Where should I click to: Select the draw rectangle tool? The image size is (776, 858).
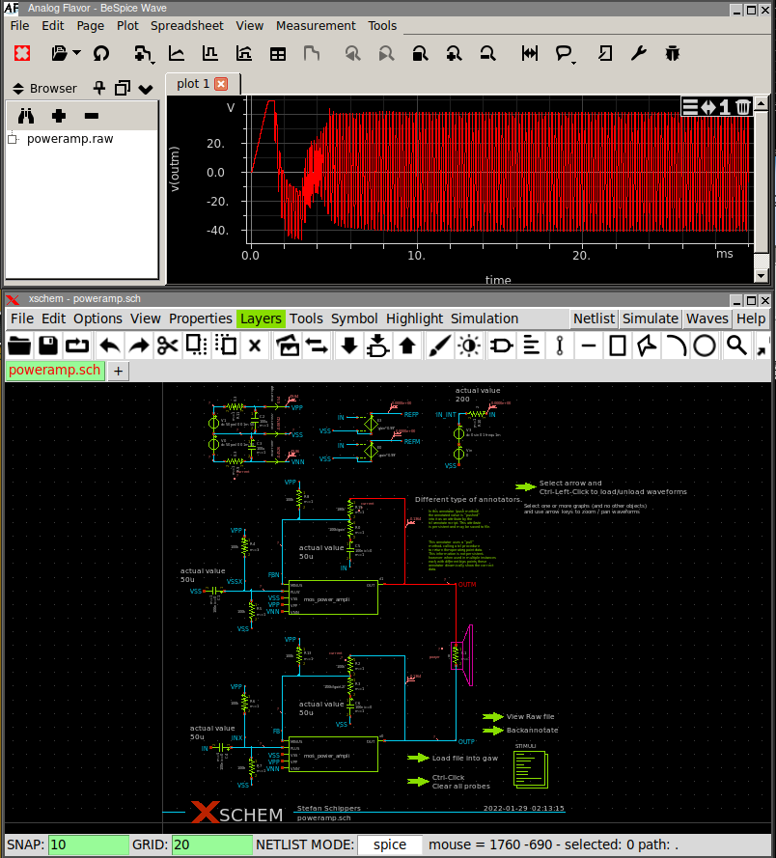619,346
